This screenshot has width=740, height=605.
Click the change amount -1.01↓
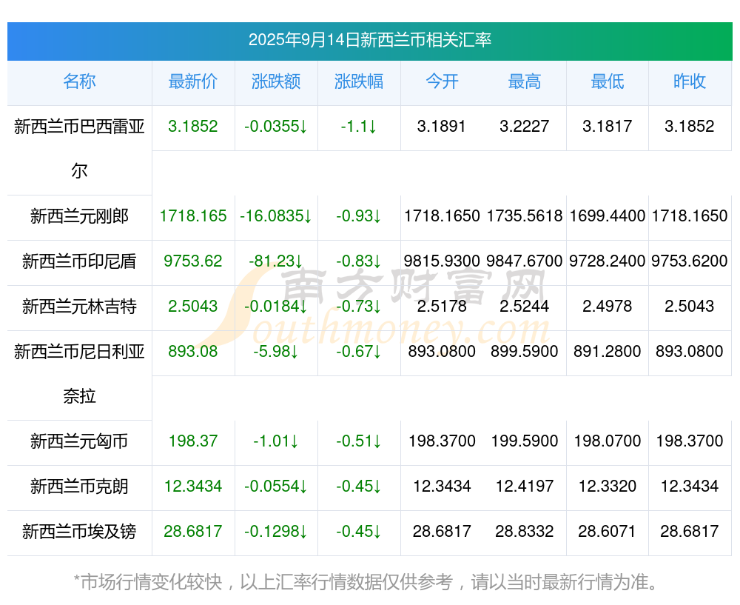point(276,441)
